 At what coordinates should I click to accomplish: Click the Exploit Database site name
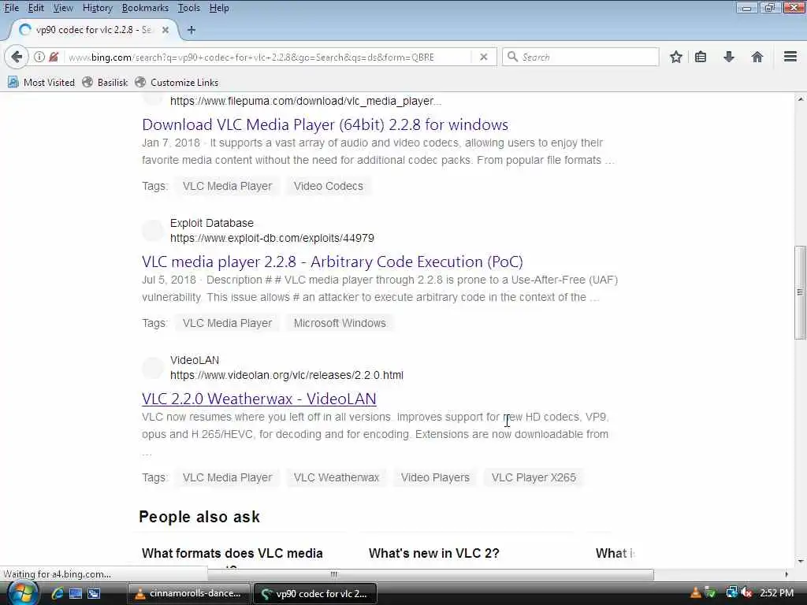point(212,223)
